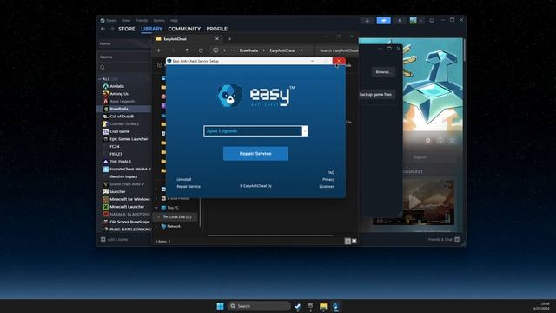Open Friends & Chat in Steam
The image size is (556, 313).
pyautogui.click(x=443, y=240)
